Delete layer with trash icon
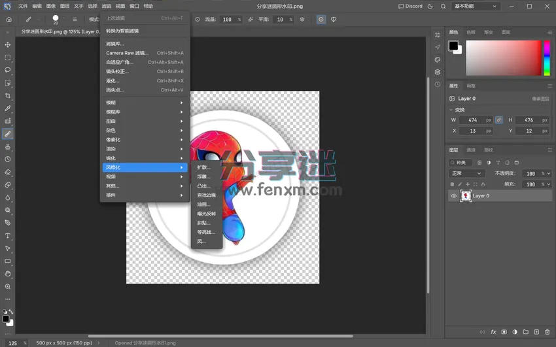Screen dimensions: 556x347 pyautogui.click(x=547, y=332)
